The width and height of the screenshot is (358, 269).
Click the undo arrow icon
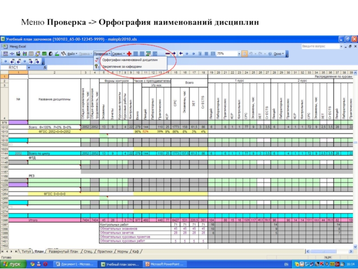(250, 53)
